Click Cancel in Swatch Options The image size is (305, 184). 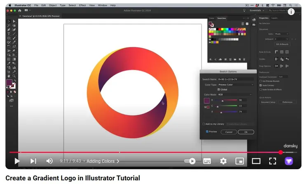(x=229, y=132)
